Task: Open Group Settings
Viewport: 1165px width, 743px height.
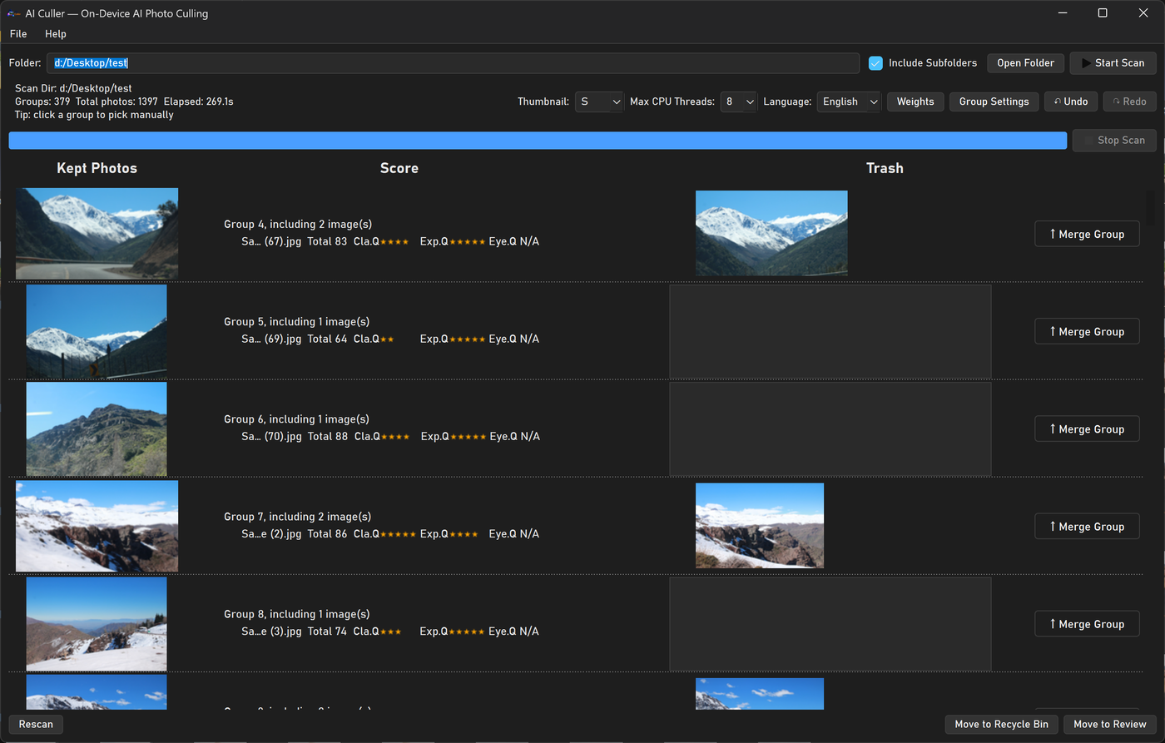Action: (994, 102)
